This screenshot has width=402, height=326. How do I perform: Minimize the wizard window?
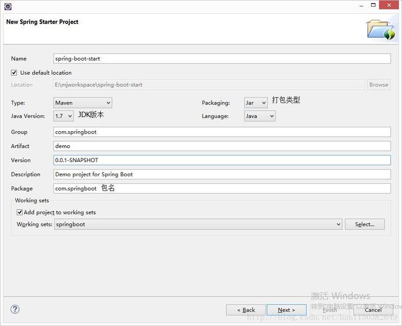(362, 6)
